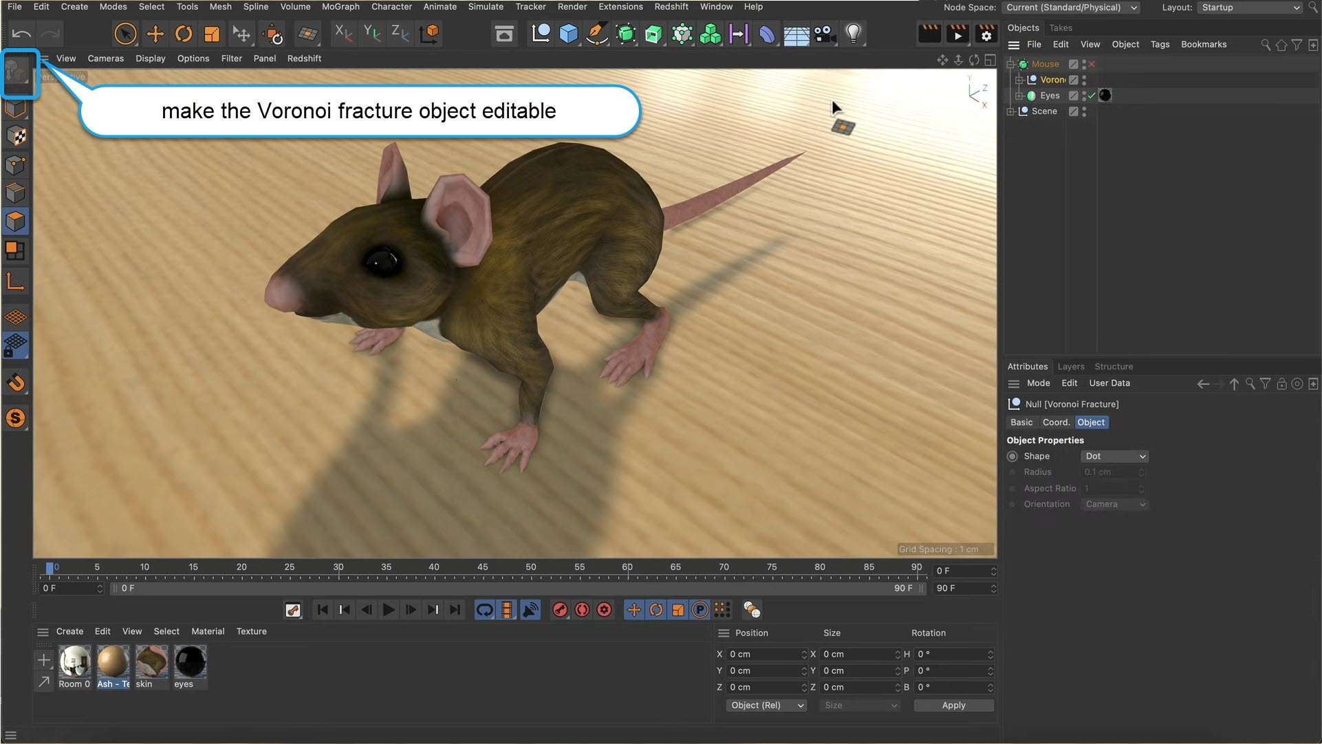Add a Light from the toolbar
The height and width of the screenshot is (744, 1322).
(x=852, y=33)
